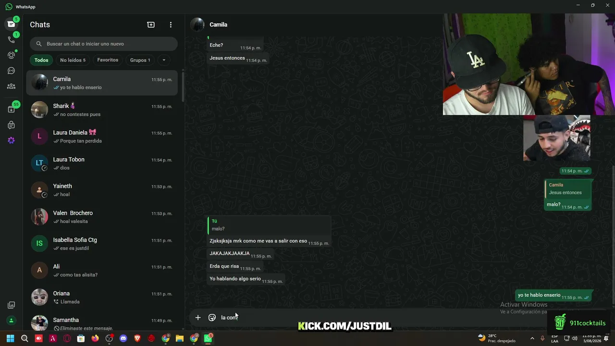615x346 pixels.
Task: Open the weather widget showing 28°C
Action: [497, 338]
